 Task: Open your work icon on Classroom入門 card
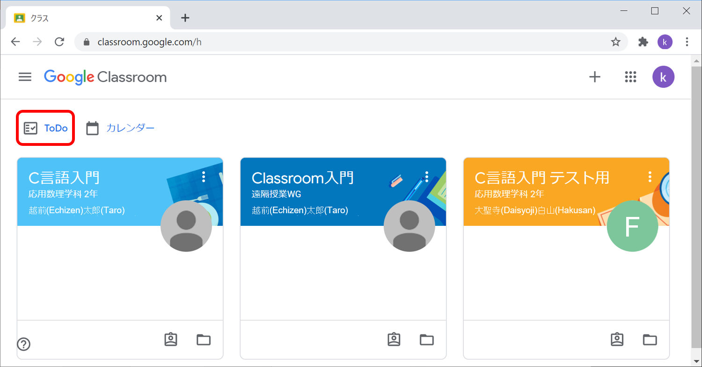coord(394,339)
